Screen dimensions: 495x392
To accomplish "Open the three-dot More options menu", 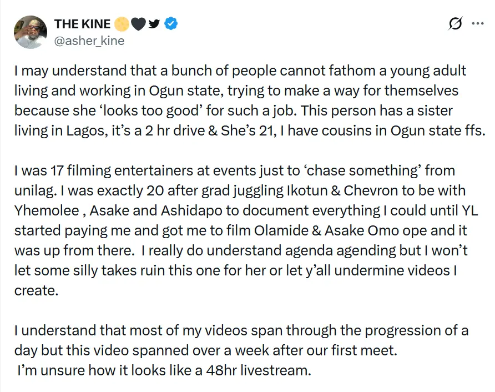I will [x=477, y=23].
